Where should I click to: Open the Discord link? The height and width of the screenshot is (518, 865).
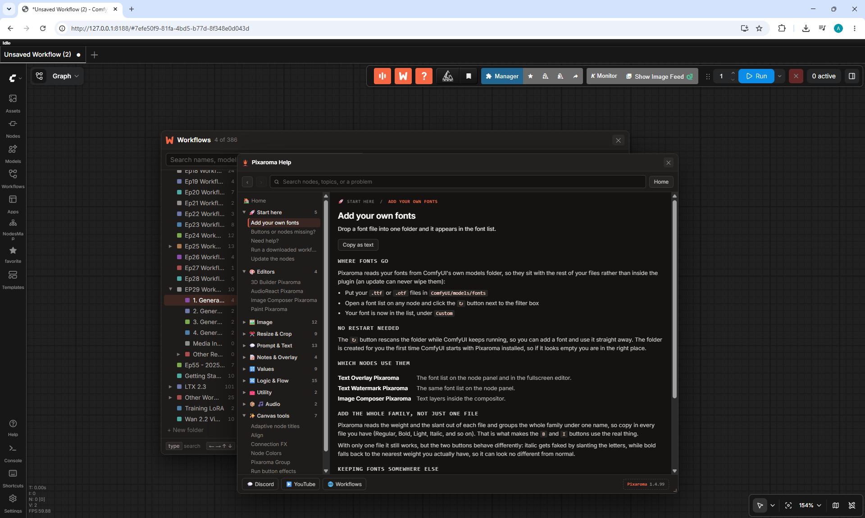coord(260,484)
